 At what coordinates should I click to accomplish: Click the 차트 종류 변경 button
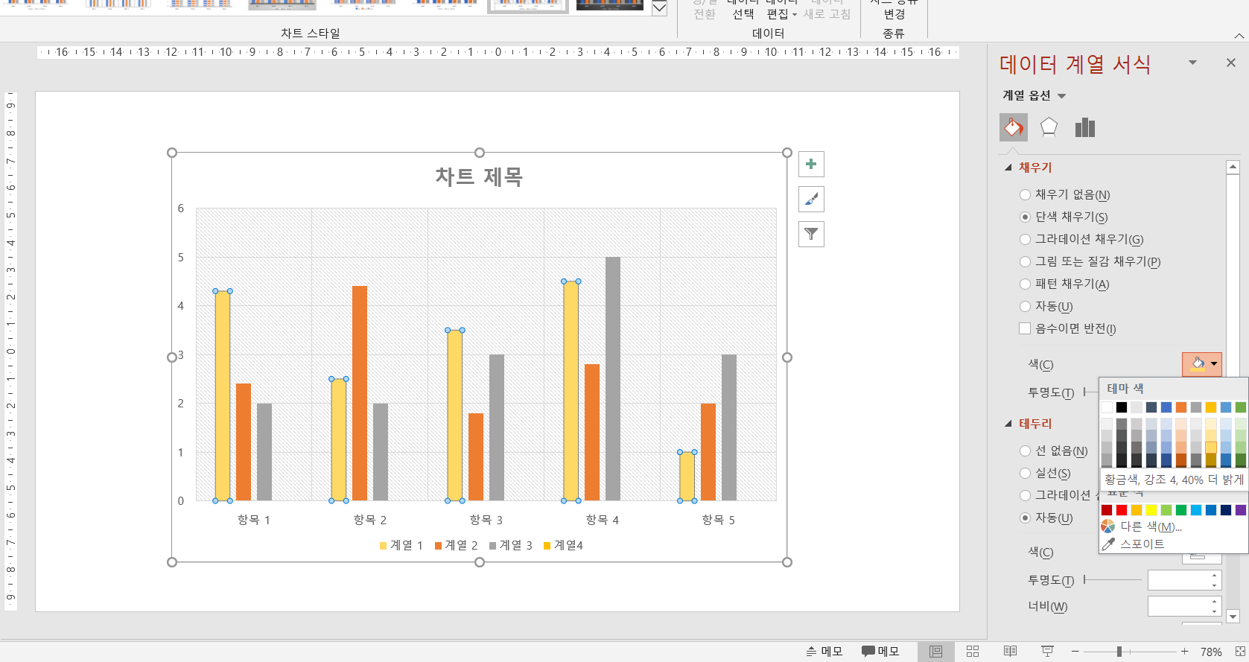tap(894, 10)
